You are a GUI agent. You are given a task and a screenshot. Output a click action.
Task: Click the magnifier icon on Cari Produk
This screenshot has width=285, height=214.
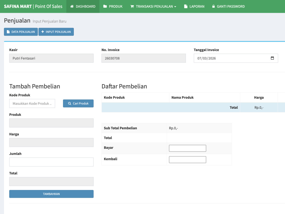(x=70, y=103)
